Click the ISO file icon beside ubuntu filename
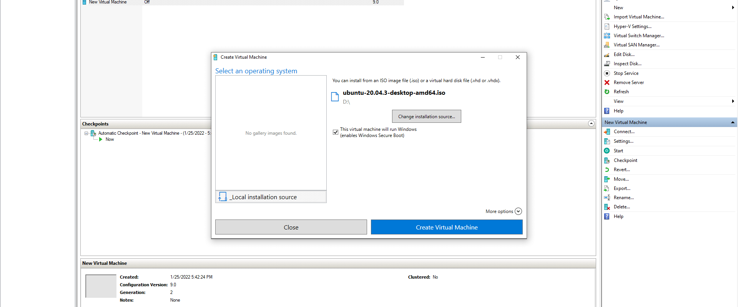 click(335, 97)
